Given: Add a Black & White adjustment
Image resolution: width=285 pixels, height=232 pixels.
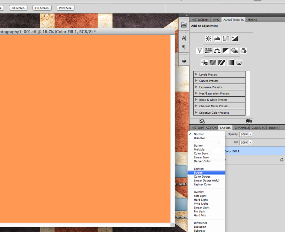Looking at the screenshot, I should click(x=226, y=50).
